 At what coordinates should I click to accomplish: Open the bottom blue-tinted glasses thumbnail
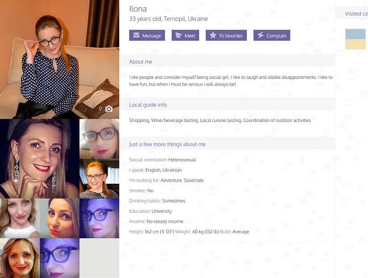60,258
